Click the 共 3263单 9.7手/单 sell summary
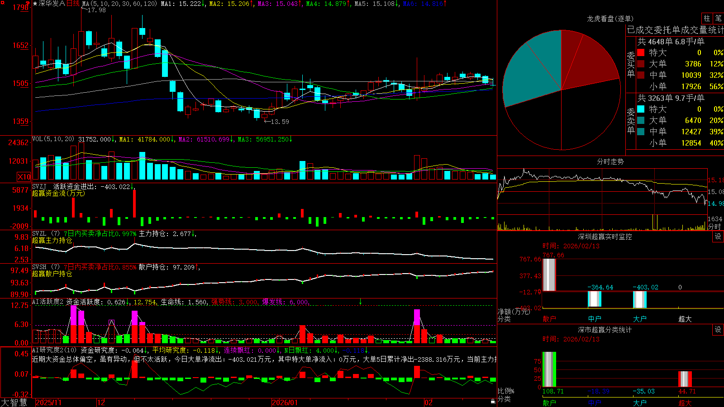This screenshot has width=724, height=407. (x=671, y=98)
